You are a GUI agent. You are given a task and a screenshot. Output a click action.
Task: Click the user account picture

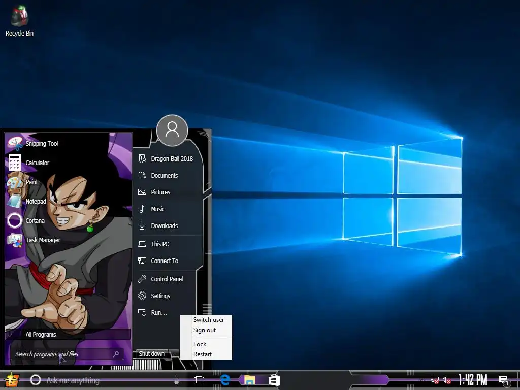click(x=172, y=130)
